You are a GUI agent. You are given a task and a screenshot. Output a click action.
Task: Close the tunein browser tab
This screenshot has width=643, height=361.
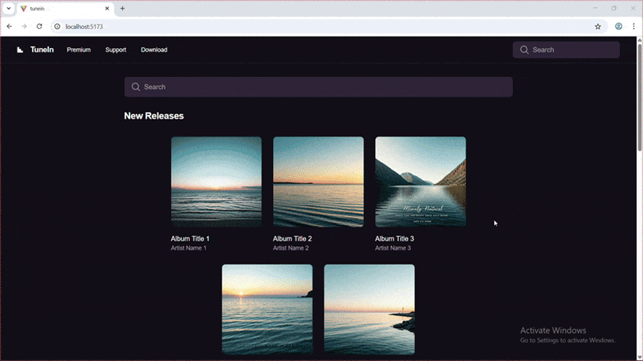coord(108,9)
